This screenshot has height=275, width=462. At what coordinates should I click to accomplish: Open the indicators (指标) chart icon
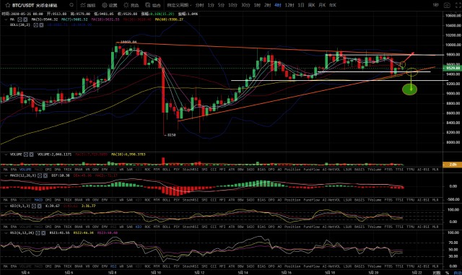click(x=88, y=5)
